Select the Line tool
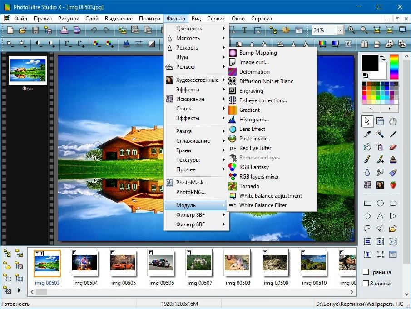 click(x=393, y=134)
